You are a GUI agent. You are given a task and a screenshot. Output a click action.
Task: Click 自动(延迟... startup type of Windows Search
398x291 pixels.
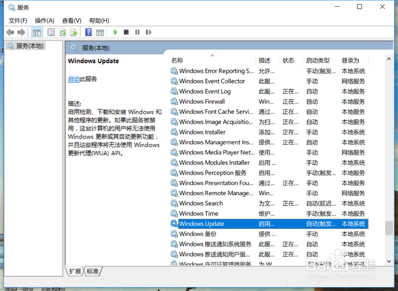pos(321,203)
